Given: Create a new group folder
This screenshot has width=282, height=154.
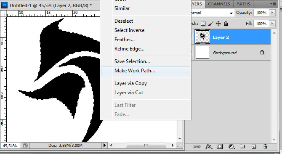Looking at the screenshot, I should 242,146.
